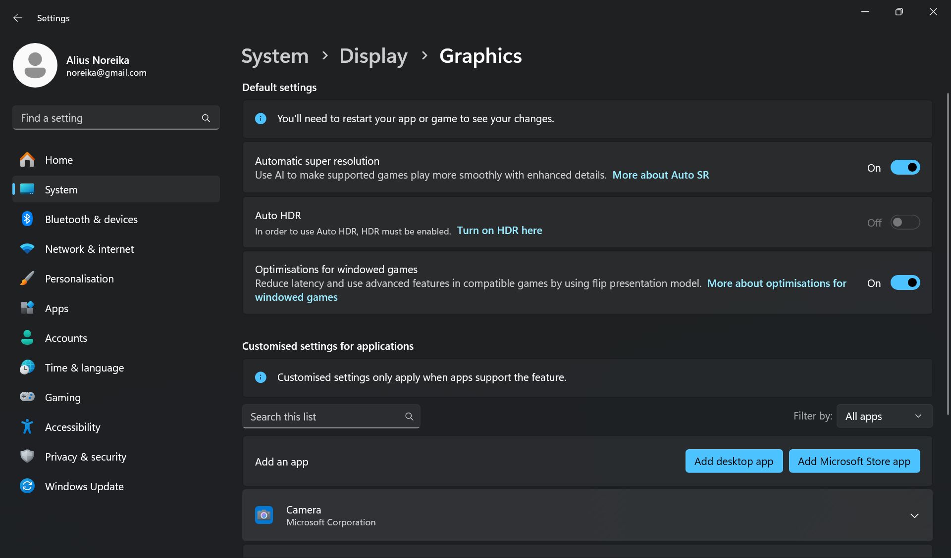
Task: Open the Filter by All apps dropdown
Action: [884, 417]
